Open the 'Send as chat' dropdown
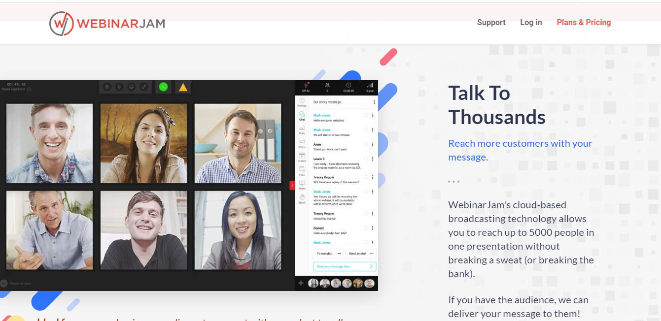Screen dimensions: 661x321 tap(361, 254)
